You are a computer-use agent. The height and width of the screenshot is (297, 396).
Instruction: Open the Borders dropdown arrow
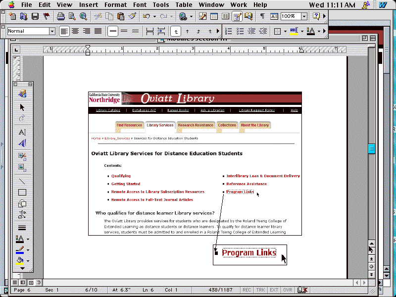click(285, 31)
